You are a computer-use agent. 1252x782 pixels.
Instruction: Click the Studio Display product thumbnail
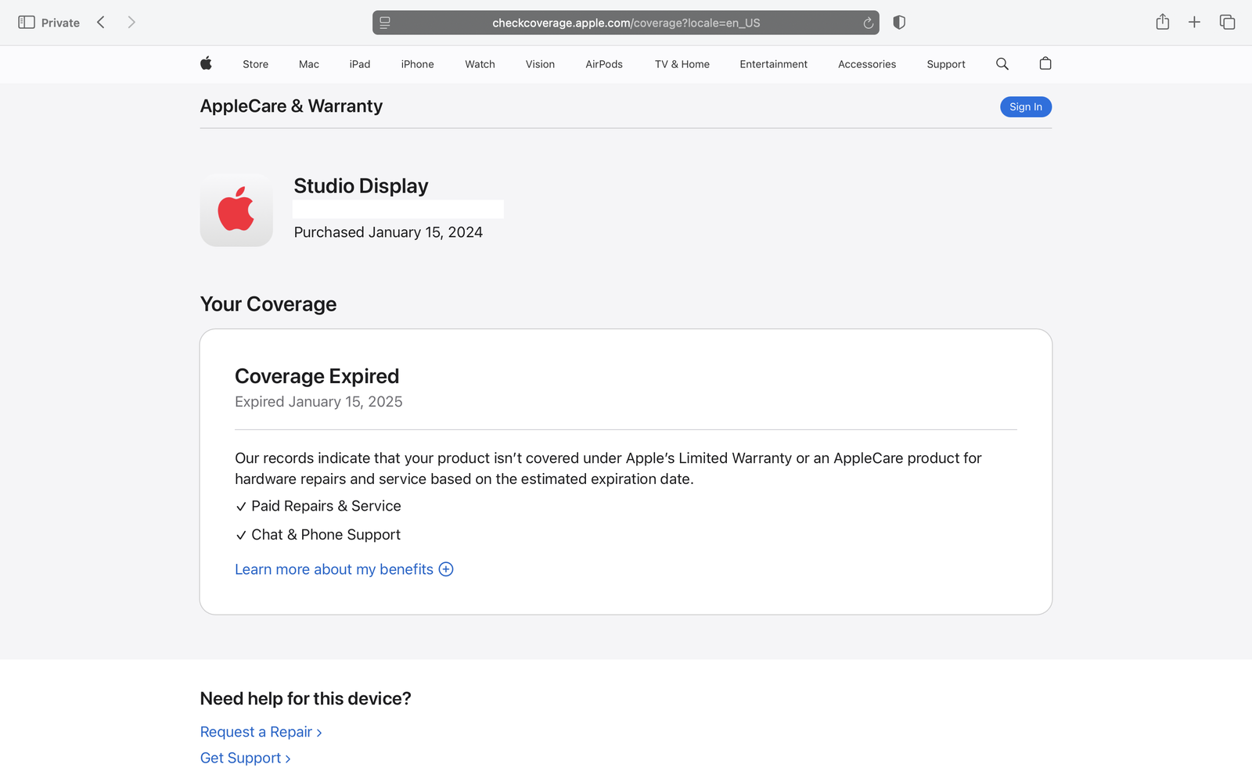236,210
